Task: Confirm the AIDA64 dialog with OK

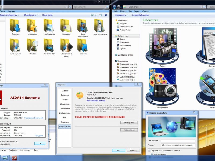Action: coord(40,144)
